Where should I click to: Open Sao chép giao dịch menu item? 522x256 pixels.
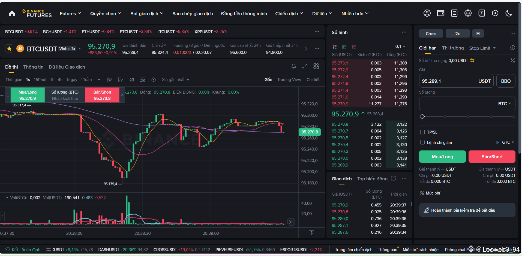pyautogui.click(x=193, y=14)
